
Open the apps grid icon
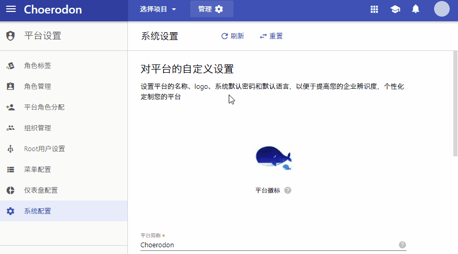coord(374,9)
